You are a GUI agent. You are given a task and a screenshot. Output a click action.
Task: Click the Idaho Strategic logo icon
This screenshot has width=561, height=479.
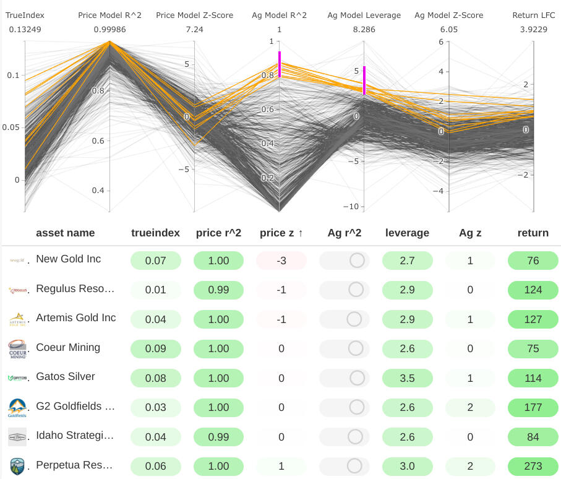point(17,437)
